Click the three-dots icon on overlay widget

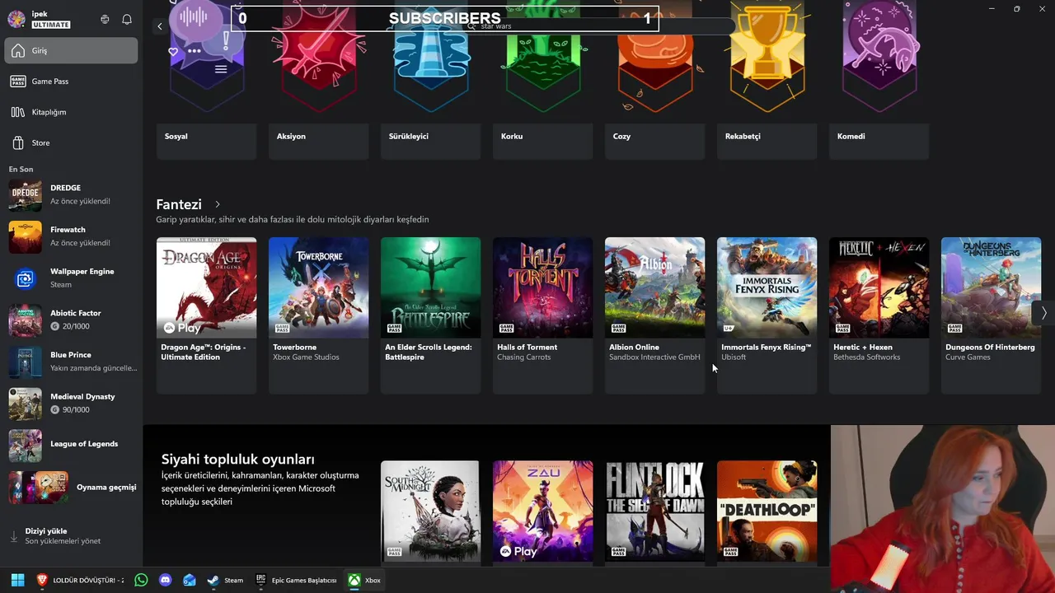click(195, 51)
